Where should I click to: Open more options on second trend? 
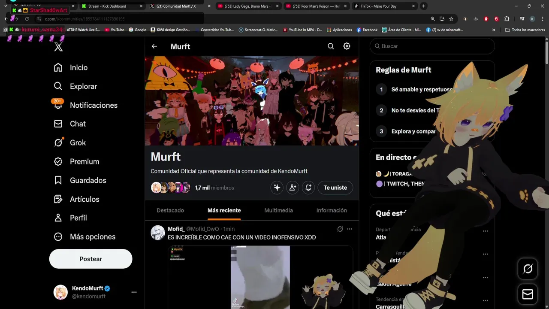[x=485, y=254]
